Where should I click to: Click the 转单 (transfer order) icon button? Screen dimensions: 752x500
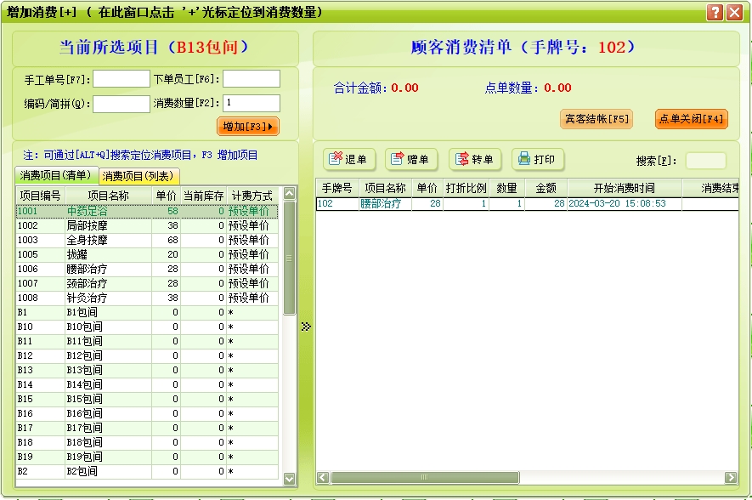(475, 159)
